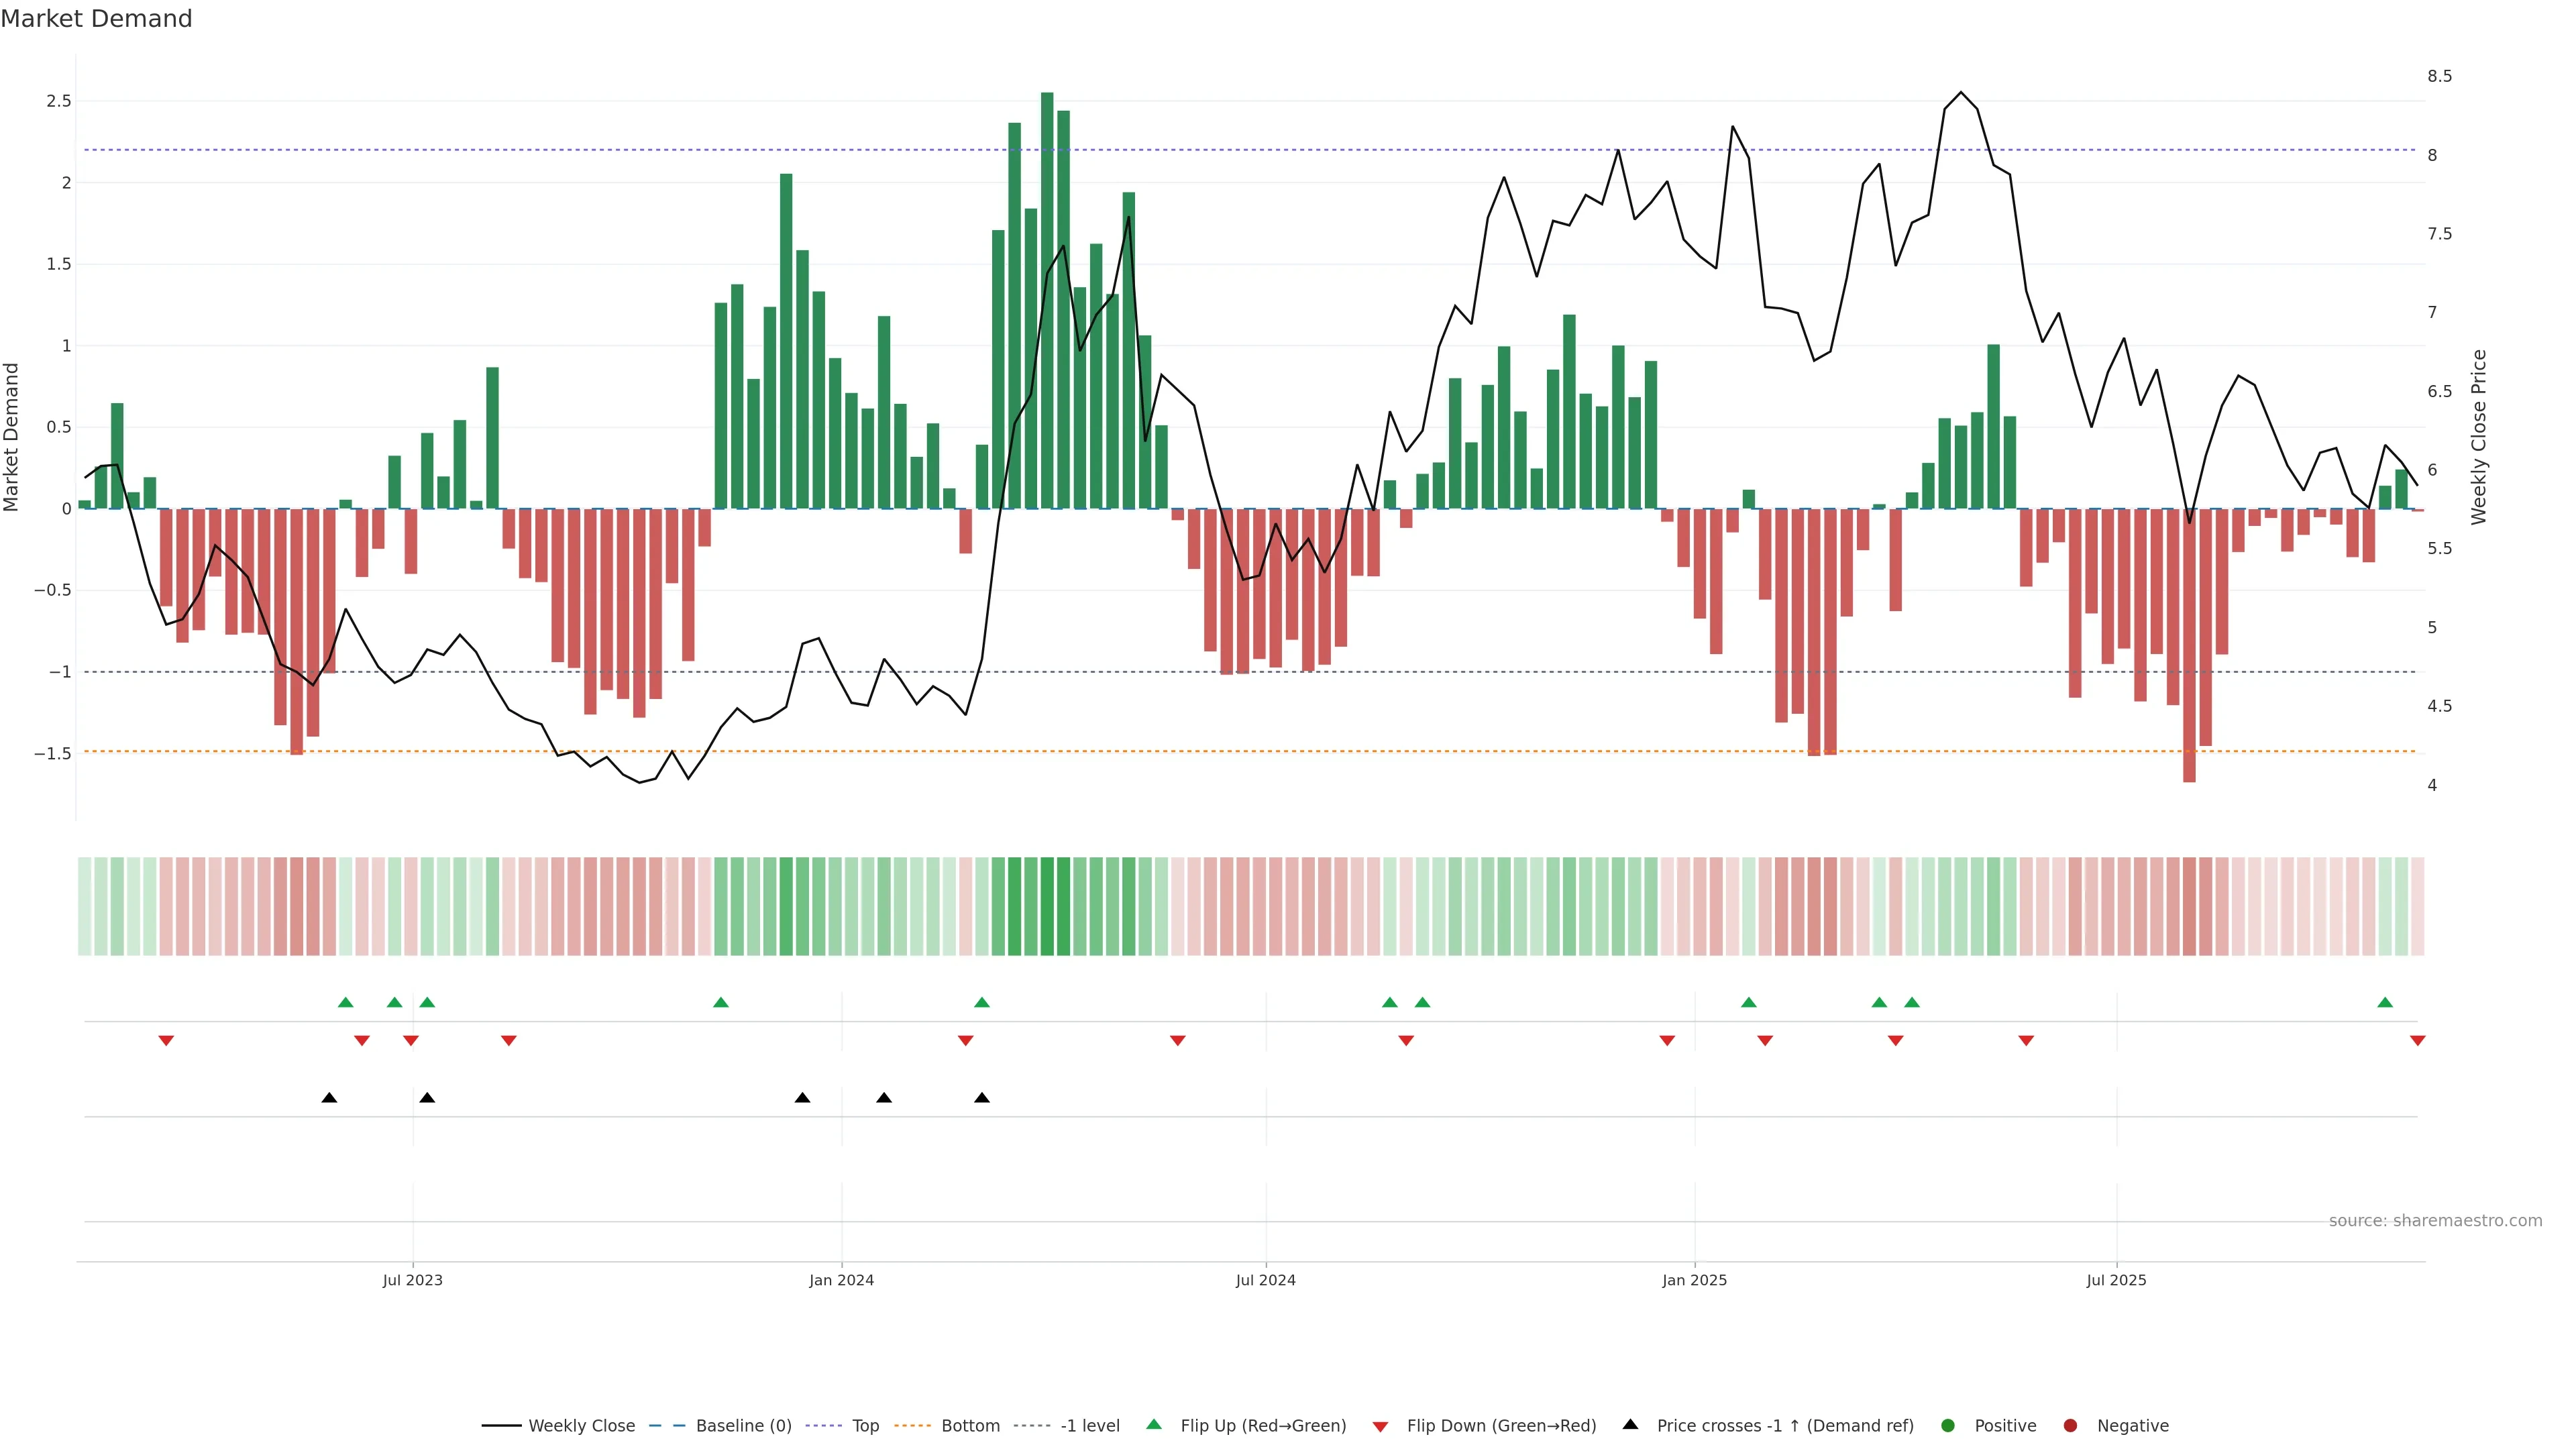Click the source: sharemaestro.com text

2435,1220
